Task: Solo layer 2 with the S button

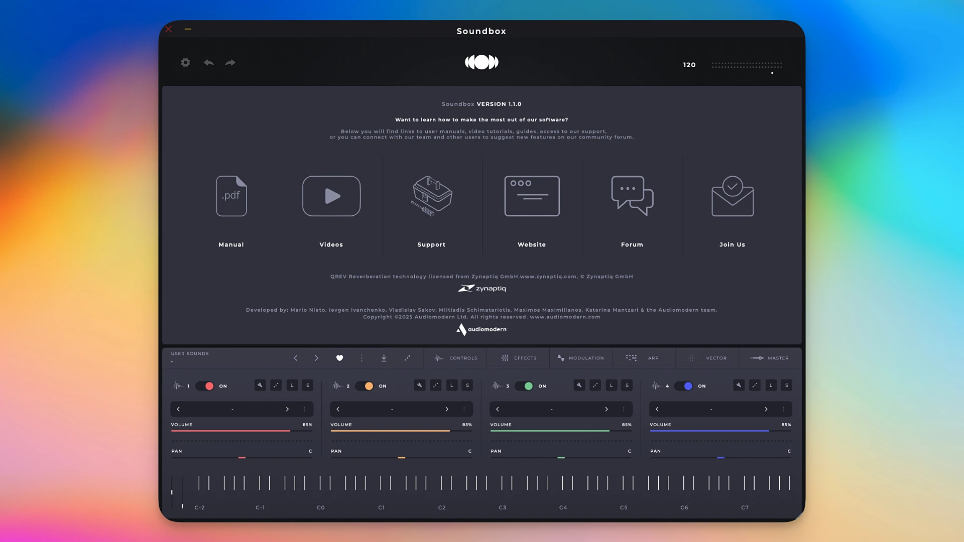Action: coord(467,385)
